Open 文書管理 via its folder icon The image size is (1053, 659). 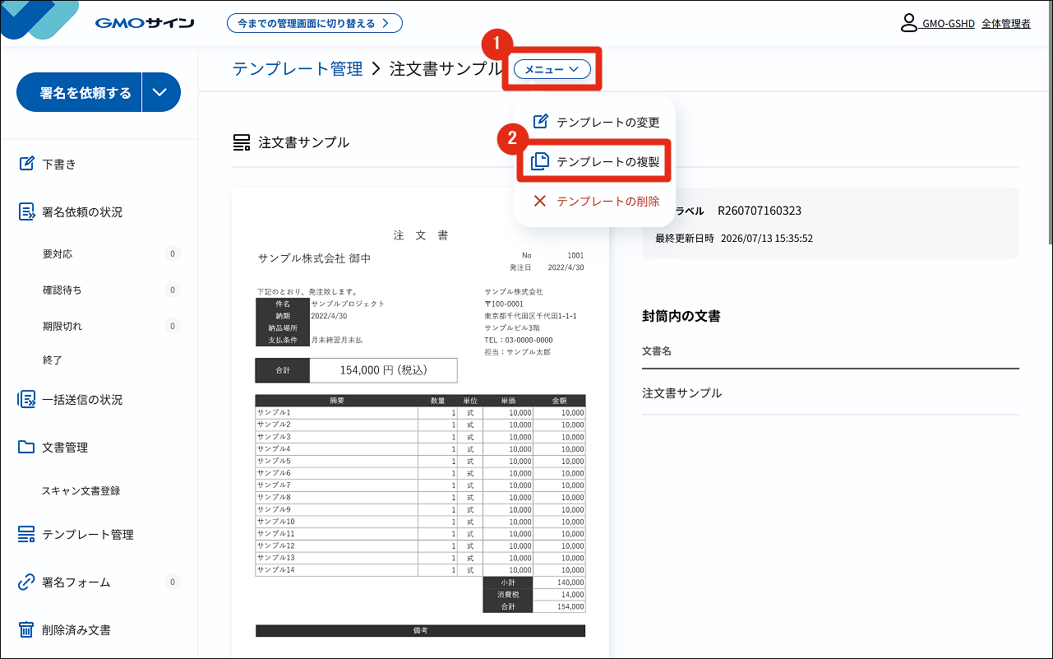coord(27,448)
